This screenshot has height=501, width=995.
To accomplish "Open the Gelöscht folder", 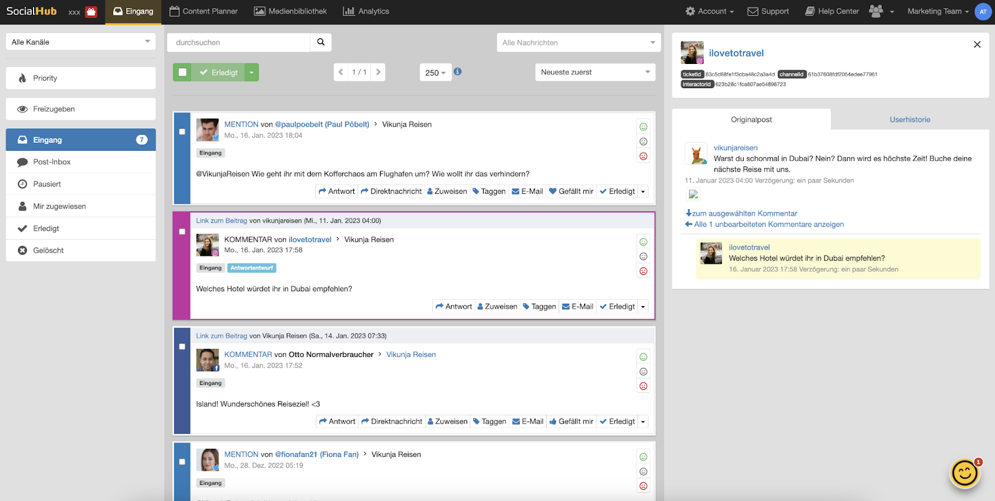I will tap(81, 250).
